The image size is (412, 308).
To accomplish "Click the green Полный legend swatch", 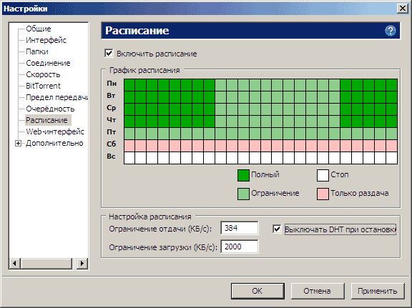I will click(243, 175).
